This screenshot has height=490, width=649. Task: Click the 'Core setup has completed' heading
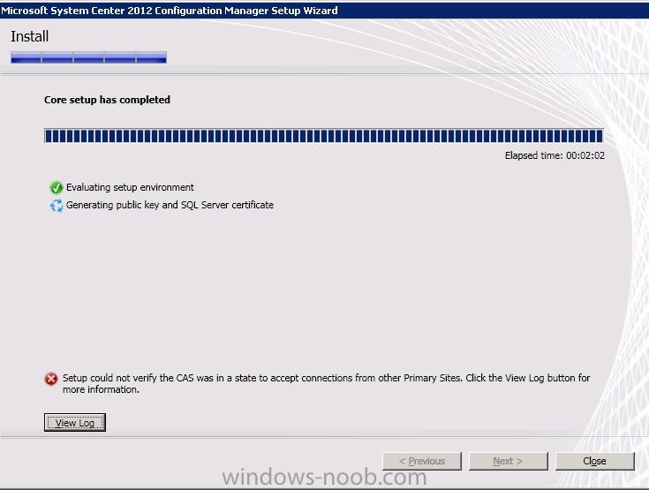click(107, 100)
